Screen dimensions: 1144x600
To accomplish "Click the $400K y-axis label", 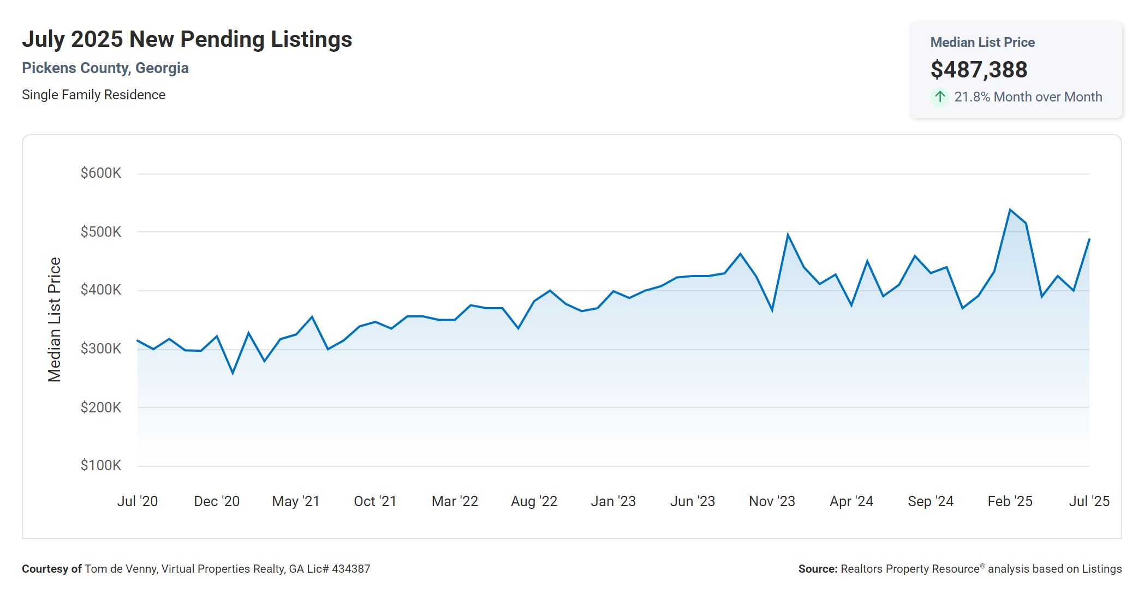I will click(101, 290).
